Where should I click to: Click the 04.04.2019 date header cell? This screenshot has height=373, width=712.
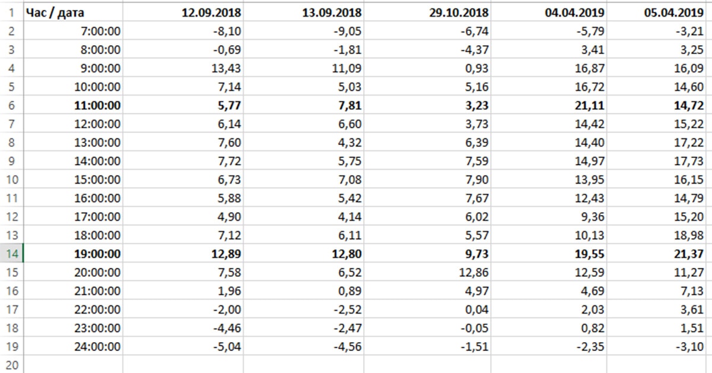click(549, 12)
